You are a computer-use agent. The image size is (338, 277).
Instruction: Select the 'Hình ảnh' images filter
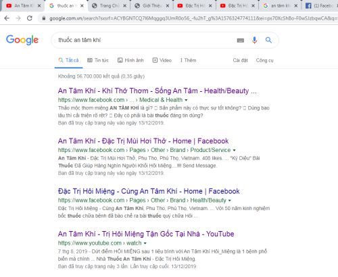(x=130, y=60)
